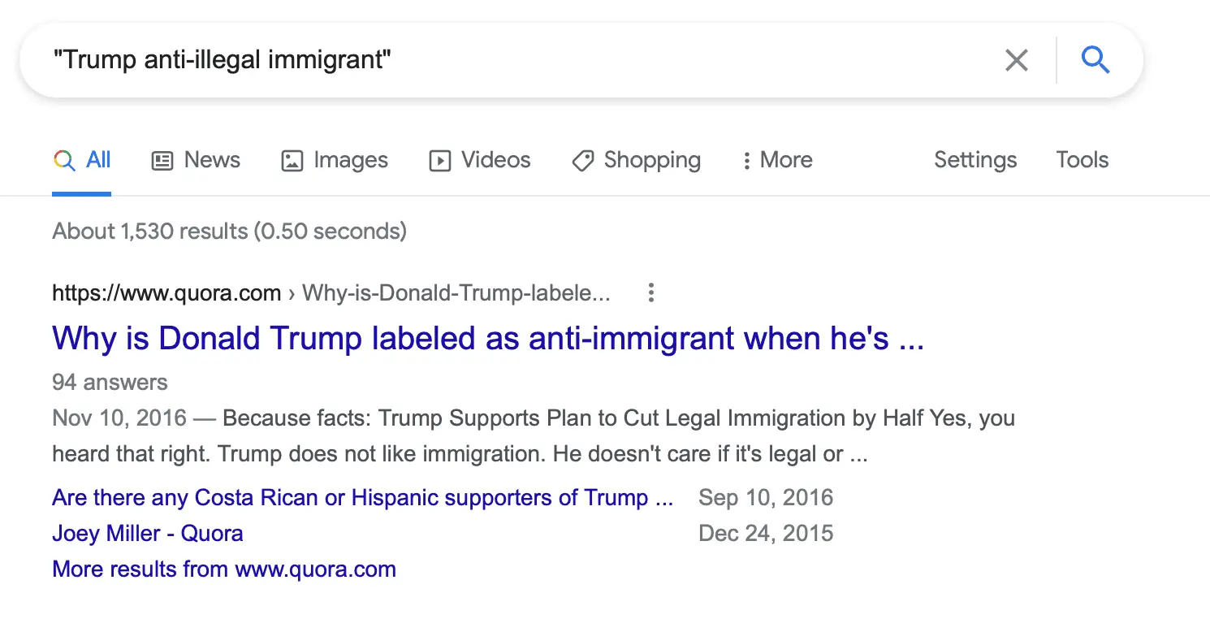Select the Images results tab
Viewport: 1210px width, 619px height.
tap(350, 160)
